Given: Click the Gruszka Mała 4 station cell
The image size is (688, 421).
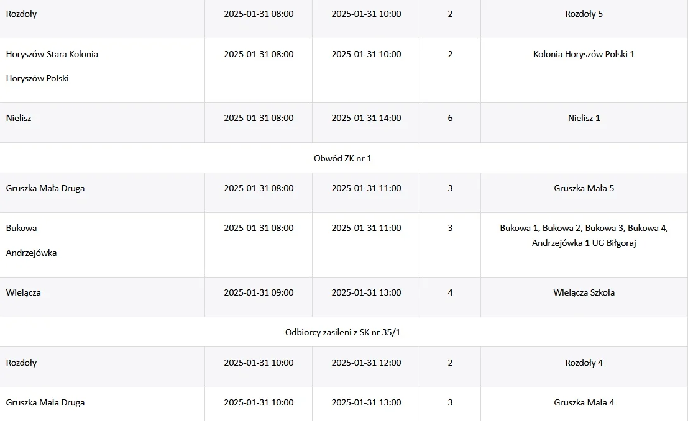Looking at the screenshot, I should point(584,402).
